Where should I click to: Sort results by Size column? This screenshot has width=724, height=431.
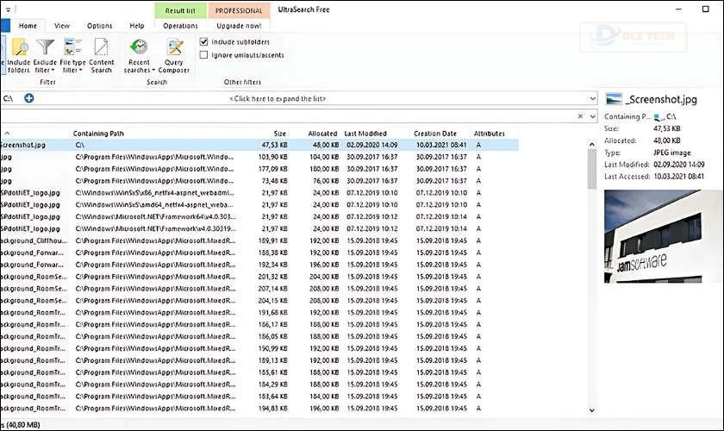[280, 134]
